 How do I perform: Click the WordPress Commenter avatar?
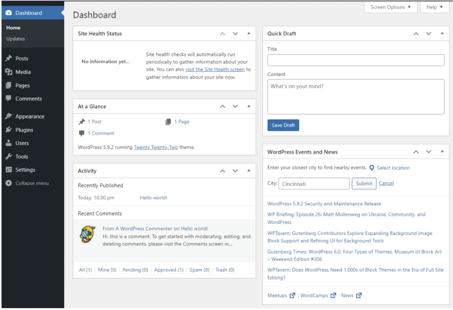pos(88,234)
